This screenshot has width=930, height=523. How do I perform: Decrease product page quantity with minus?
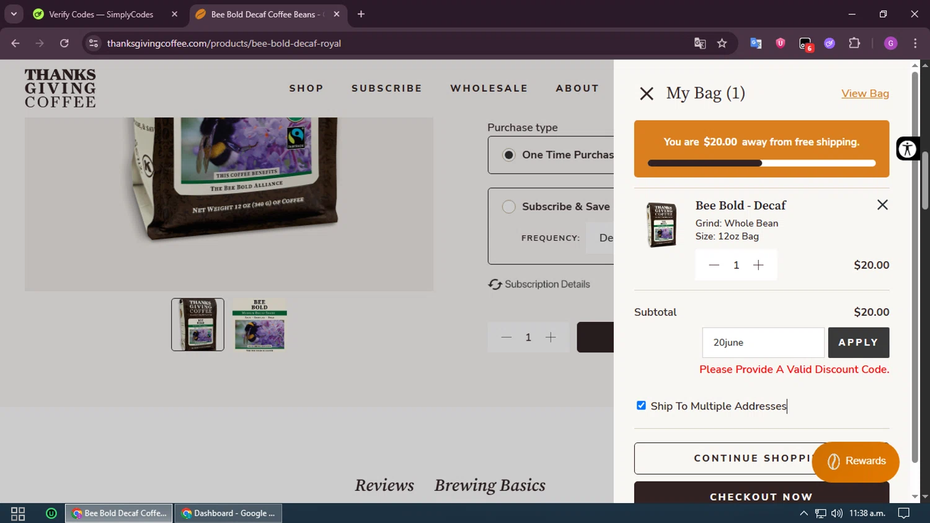point(506,337)
